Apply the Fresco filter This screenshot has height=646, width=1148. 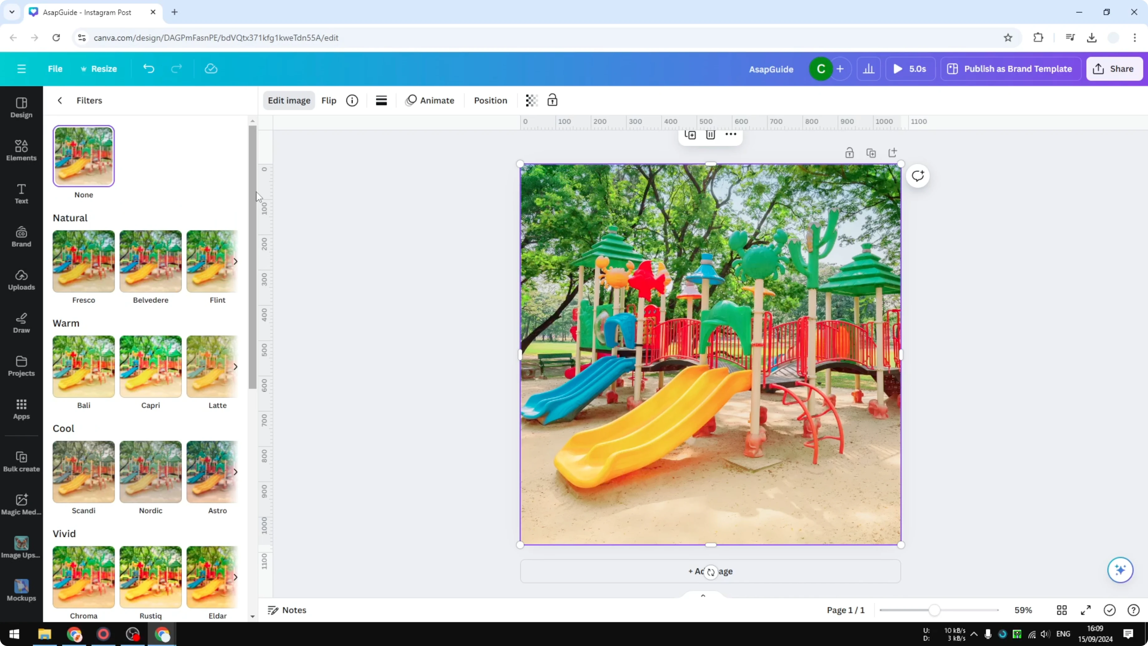click(84, 261)
